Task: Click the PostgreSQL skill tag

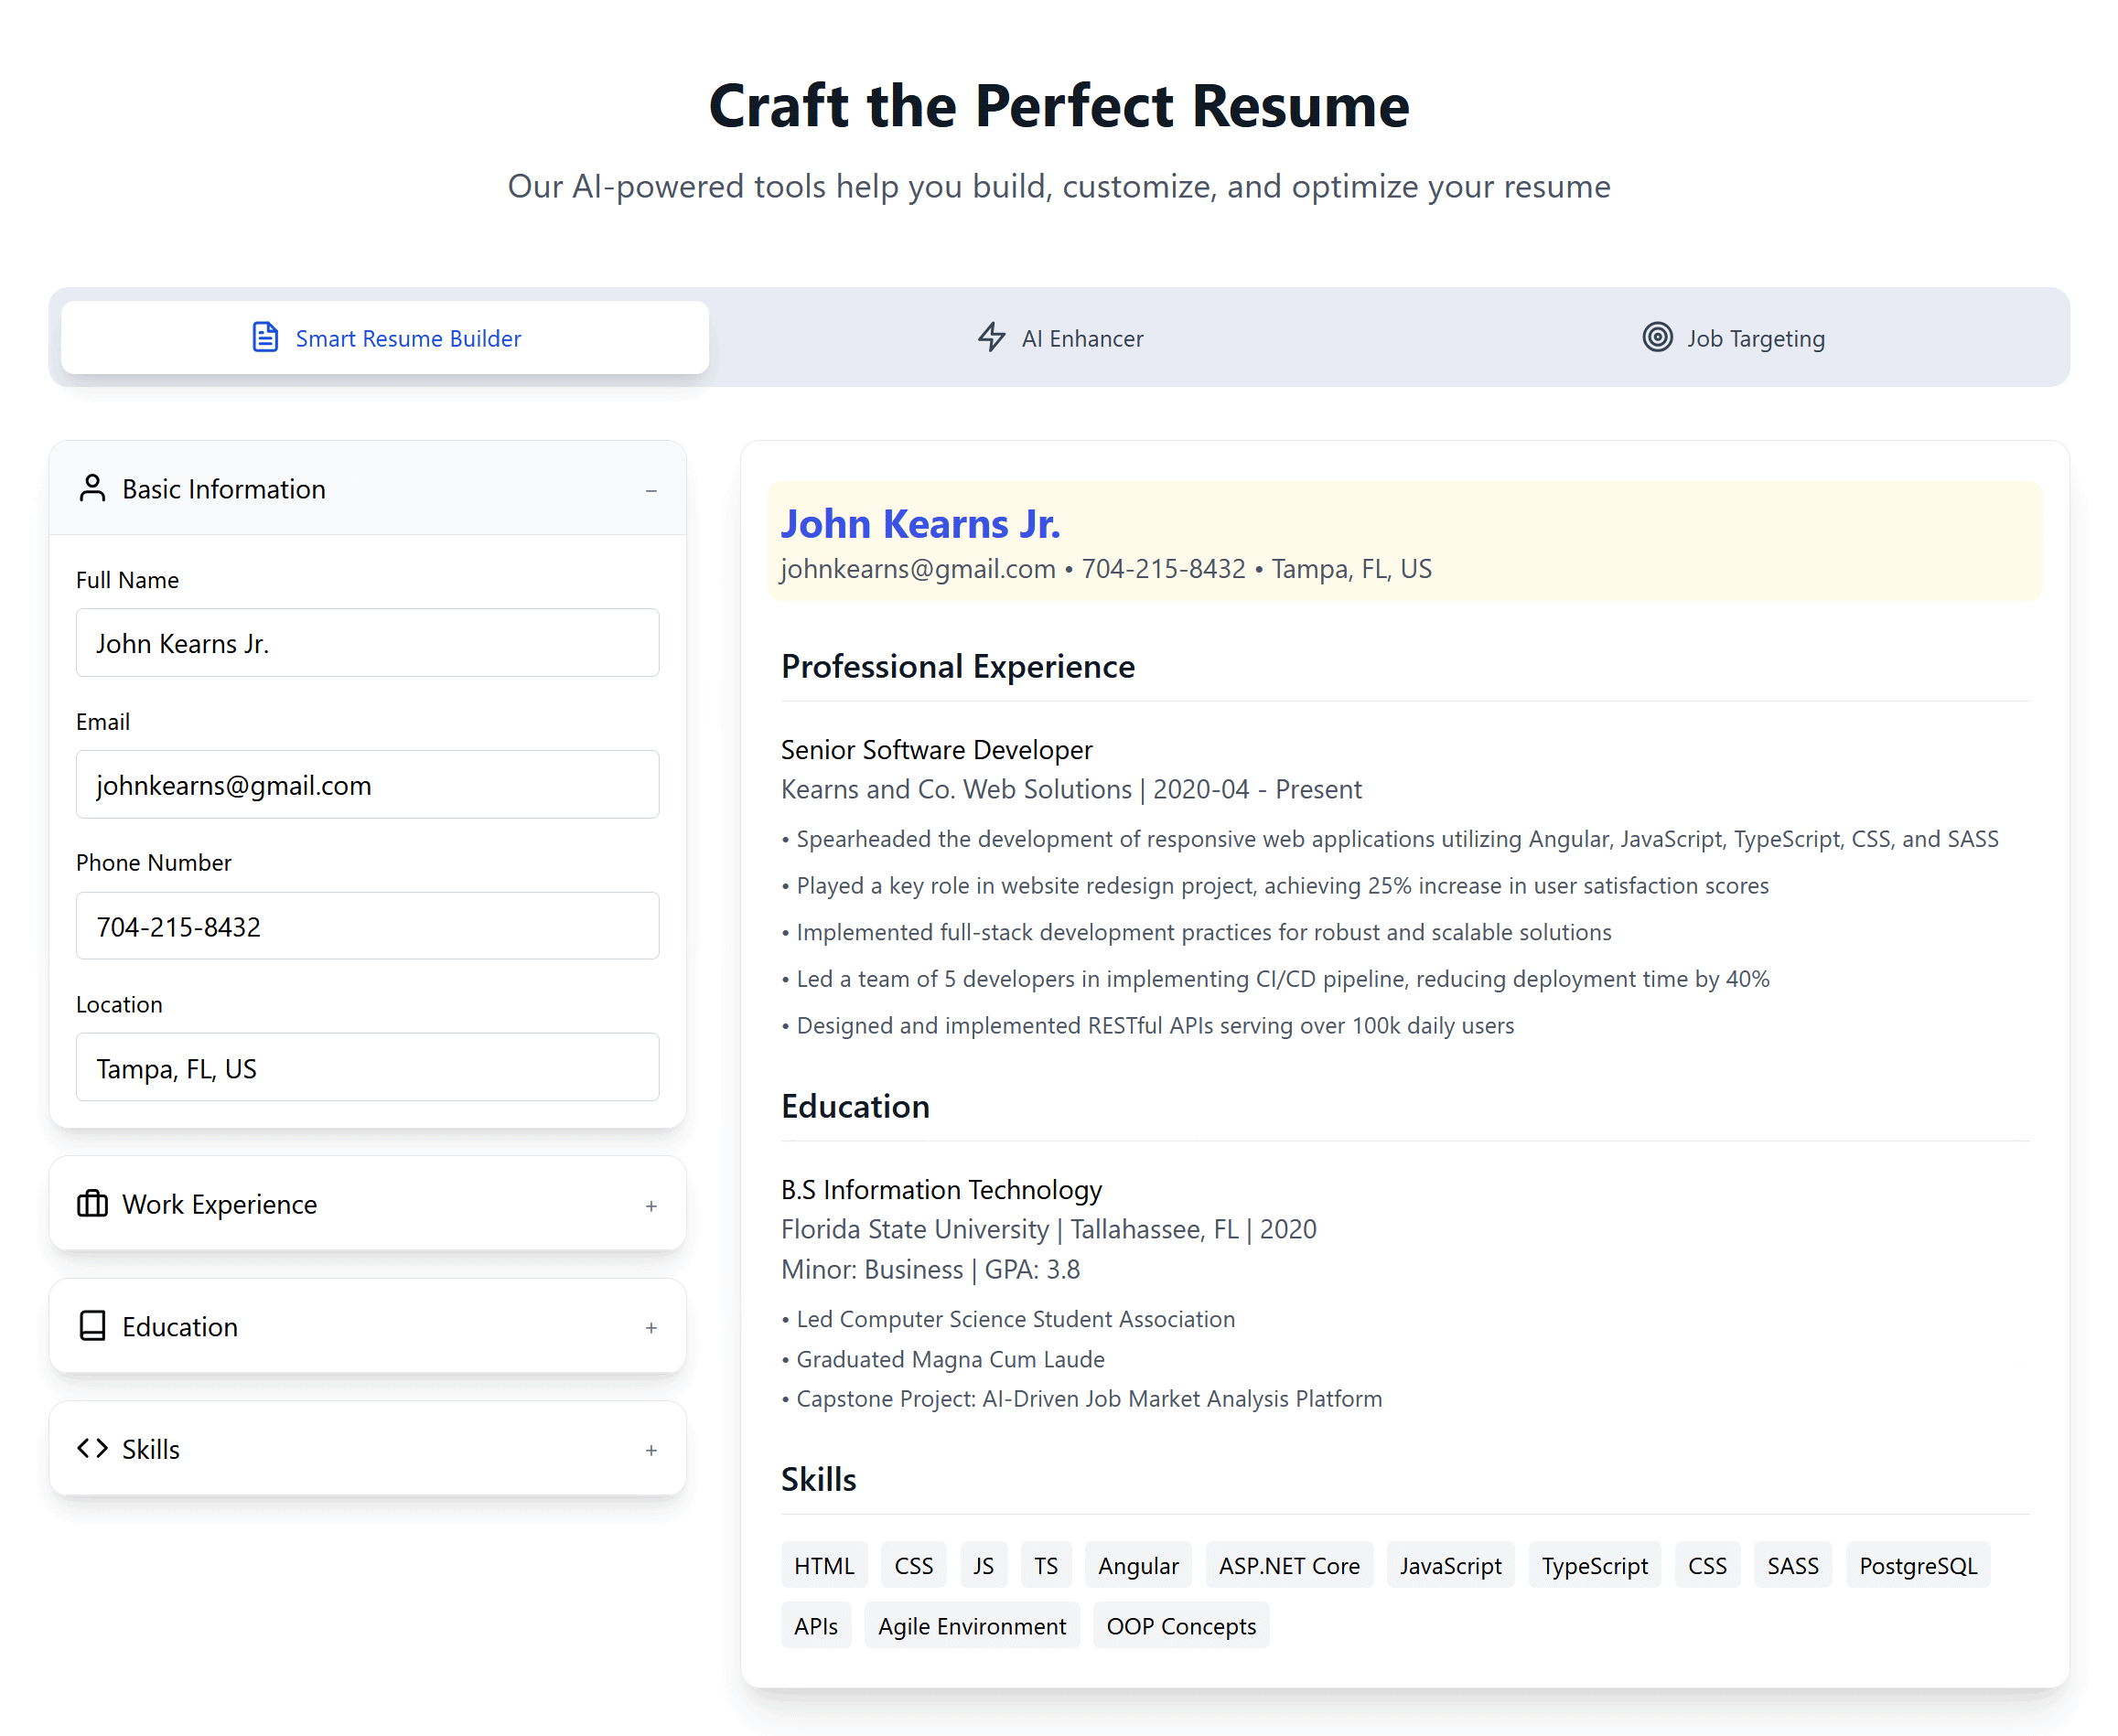Action: 1917,1566
